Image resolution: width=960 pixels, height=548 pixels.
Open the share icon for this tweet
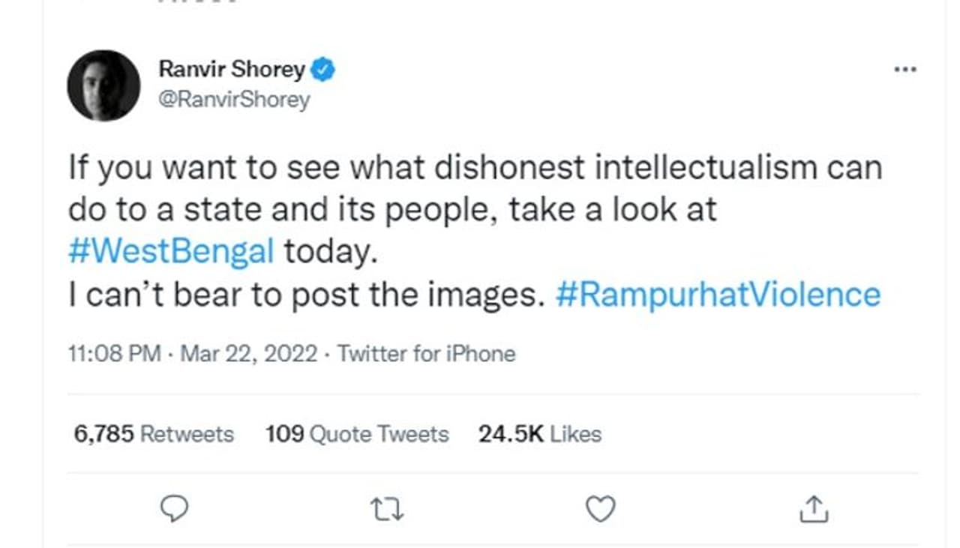[x=814, y=510]
